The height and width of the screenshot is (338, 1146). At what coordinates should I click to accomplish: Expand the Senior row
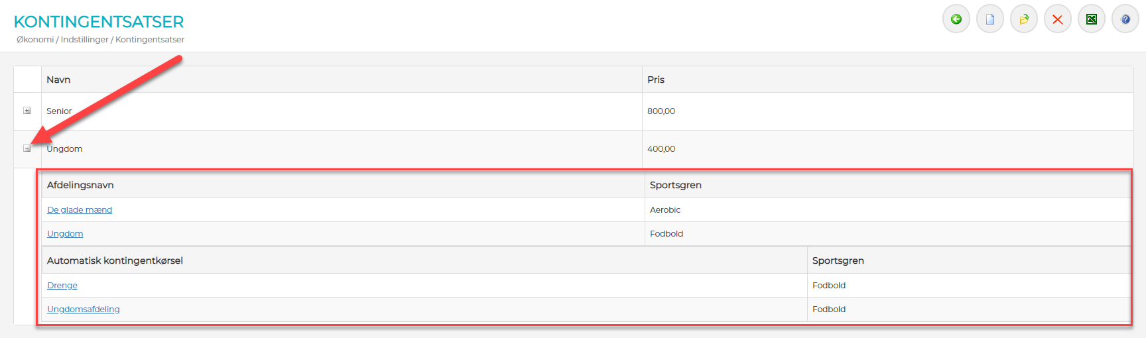click(x=27, y=111)
